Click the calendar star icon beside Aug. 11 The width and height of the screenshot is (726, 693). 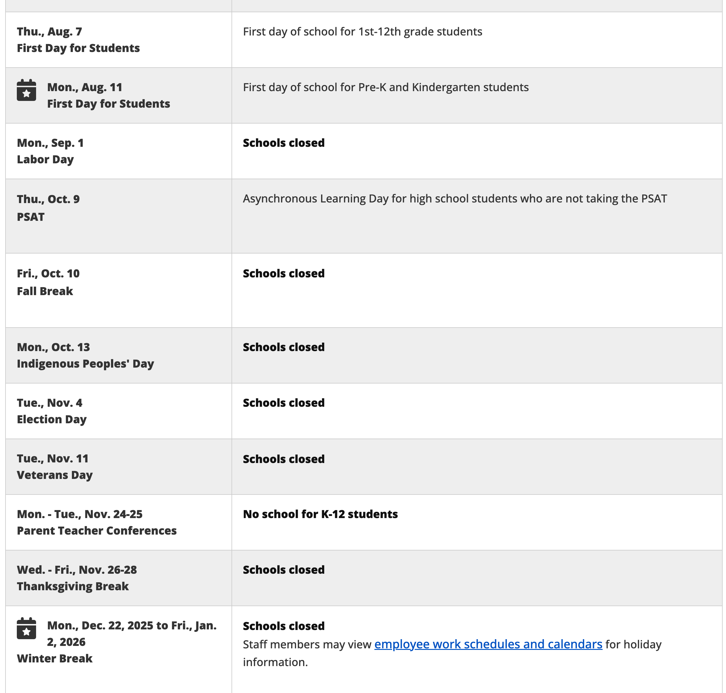point(26,90)
